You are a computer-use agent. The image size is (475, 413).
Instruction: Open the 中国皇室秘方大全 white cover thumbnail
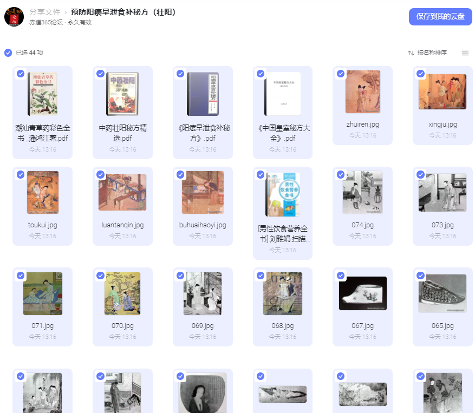(282, 94)
